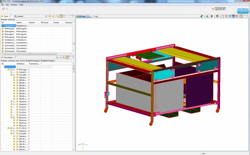
Task: Open the Parts panel view menu triangle
Action: (x=68, y=16)
